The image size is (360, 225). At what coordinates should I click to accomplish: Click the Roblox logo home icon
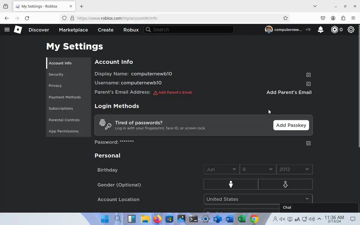tap(18, 30)
